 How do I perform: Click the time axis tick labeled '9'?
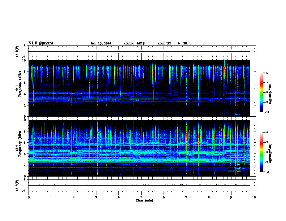tap(231, 197)
